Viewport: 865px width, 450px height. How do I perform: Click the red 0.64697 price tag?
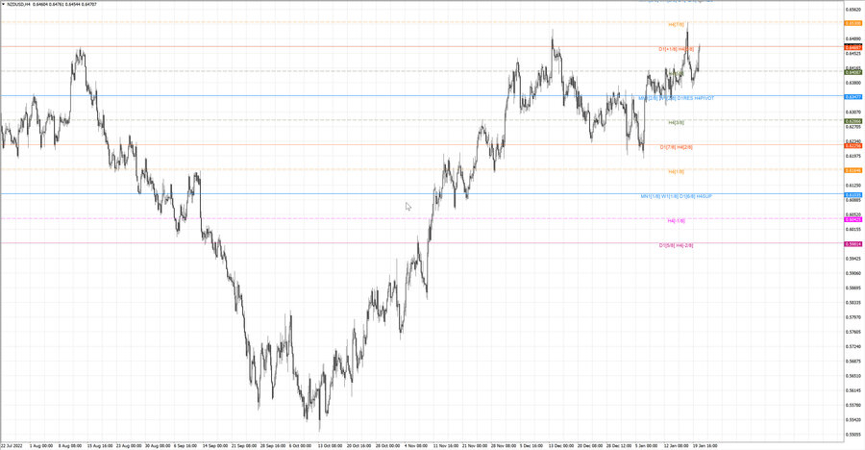tap(853, 47)
